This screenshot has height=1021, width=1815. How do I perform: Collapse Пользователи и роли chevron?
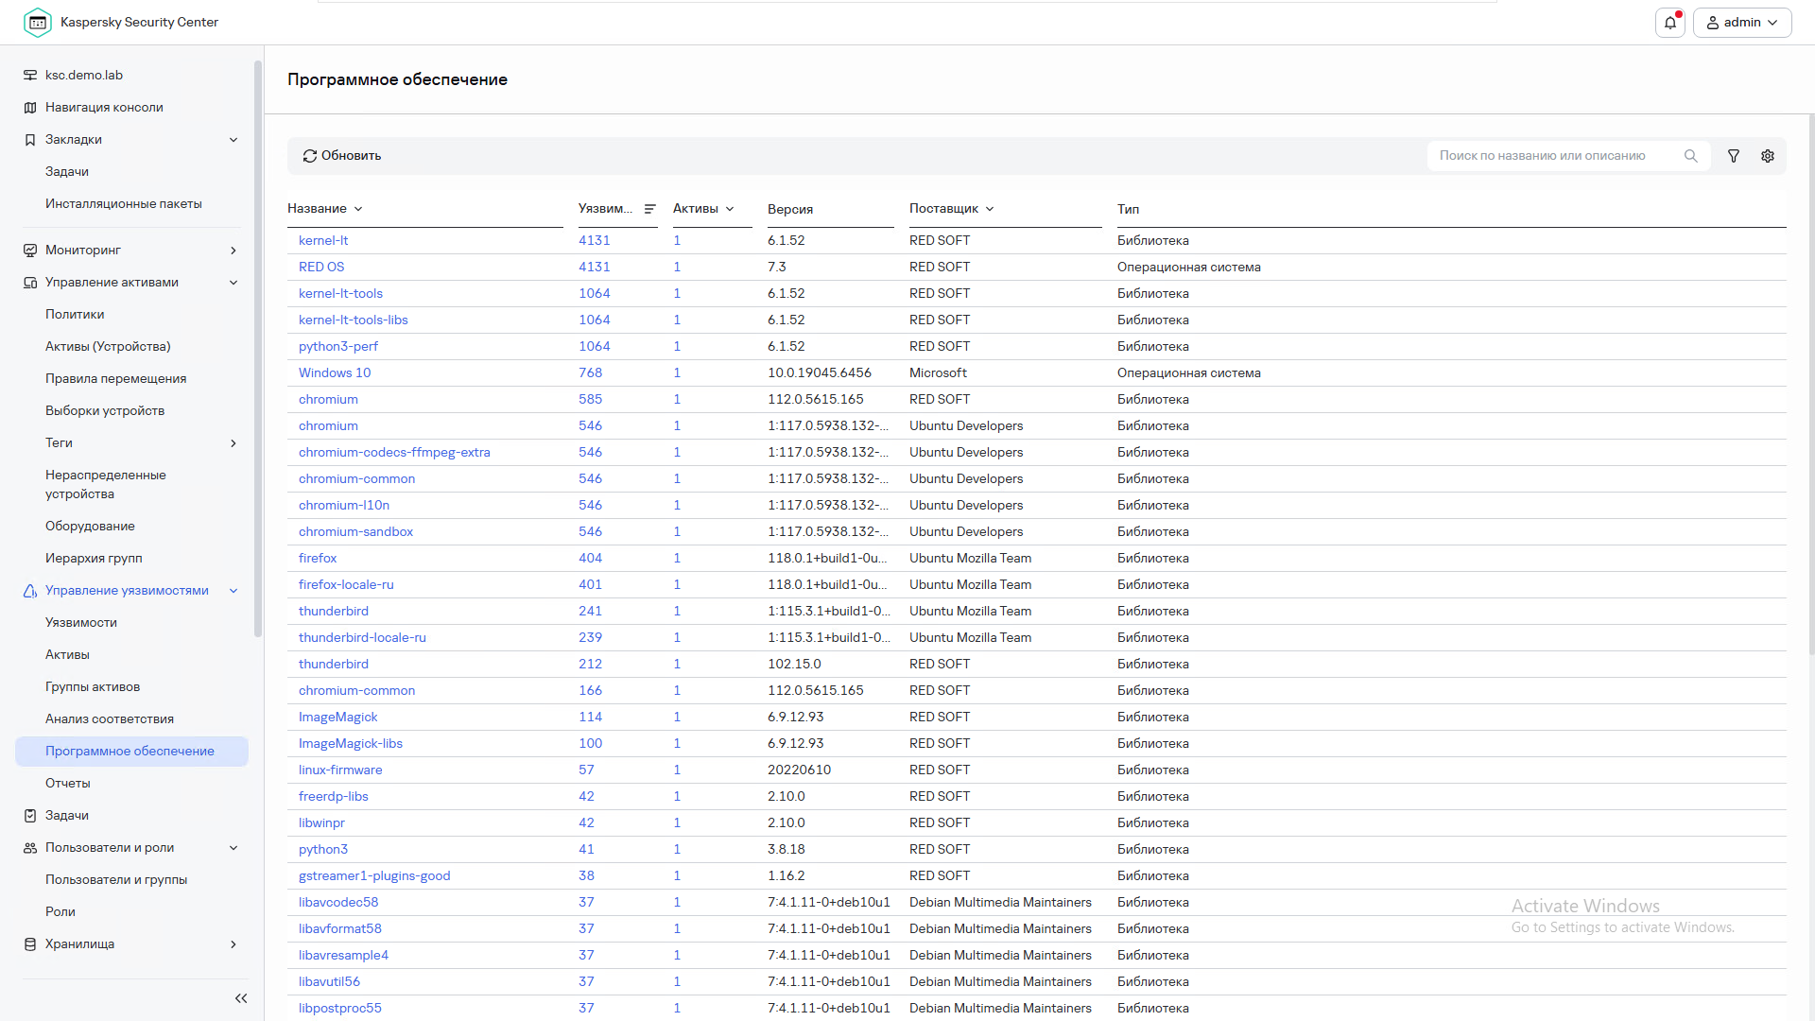233,848
